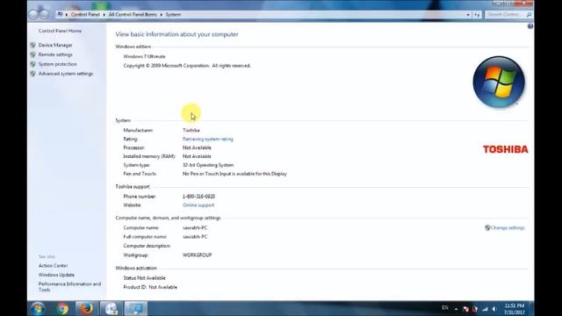Open address bar history dropdown arrow

click(x=468, y=15)
